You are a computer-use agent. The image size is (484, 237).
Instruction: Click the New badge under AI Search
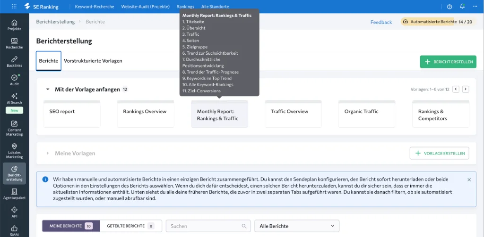(x=15, y=111)
